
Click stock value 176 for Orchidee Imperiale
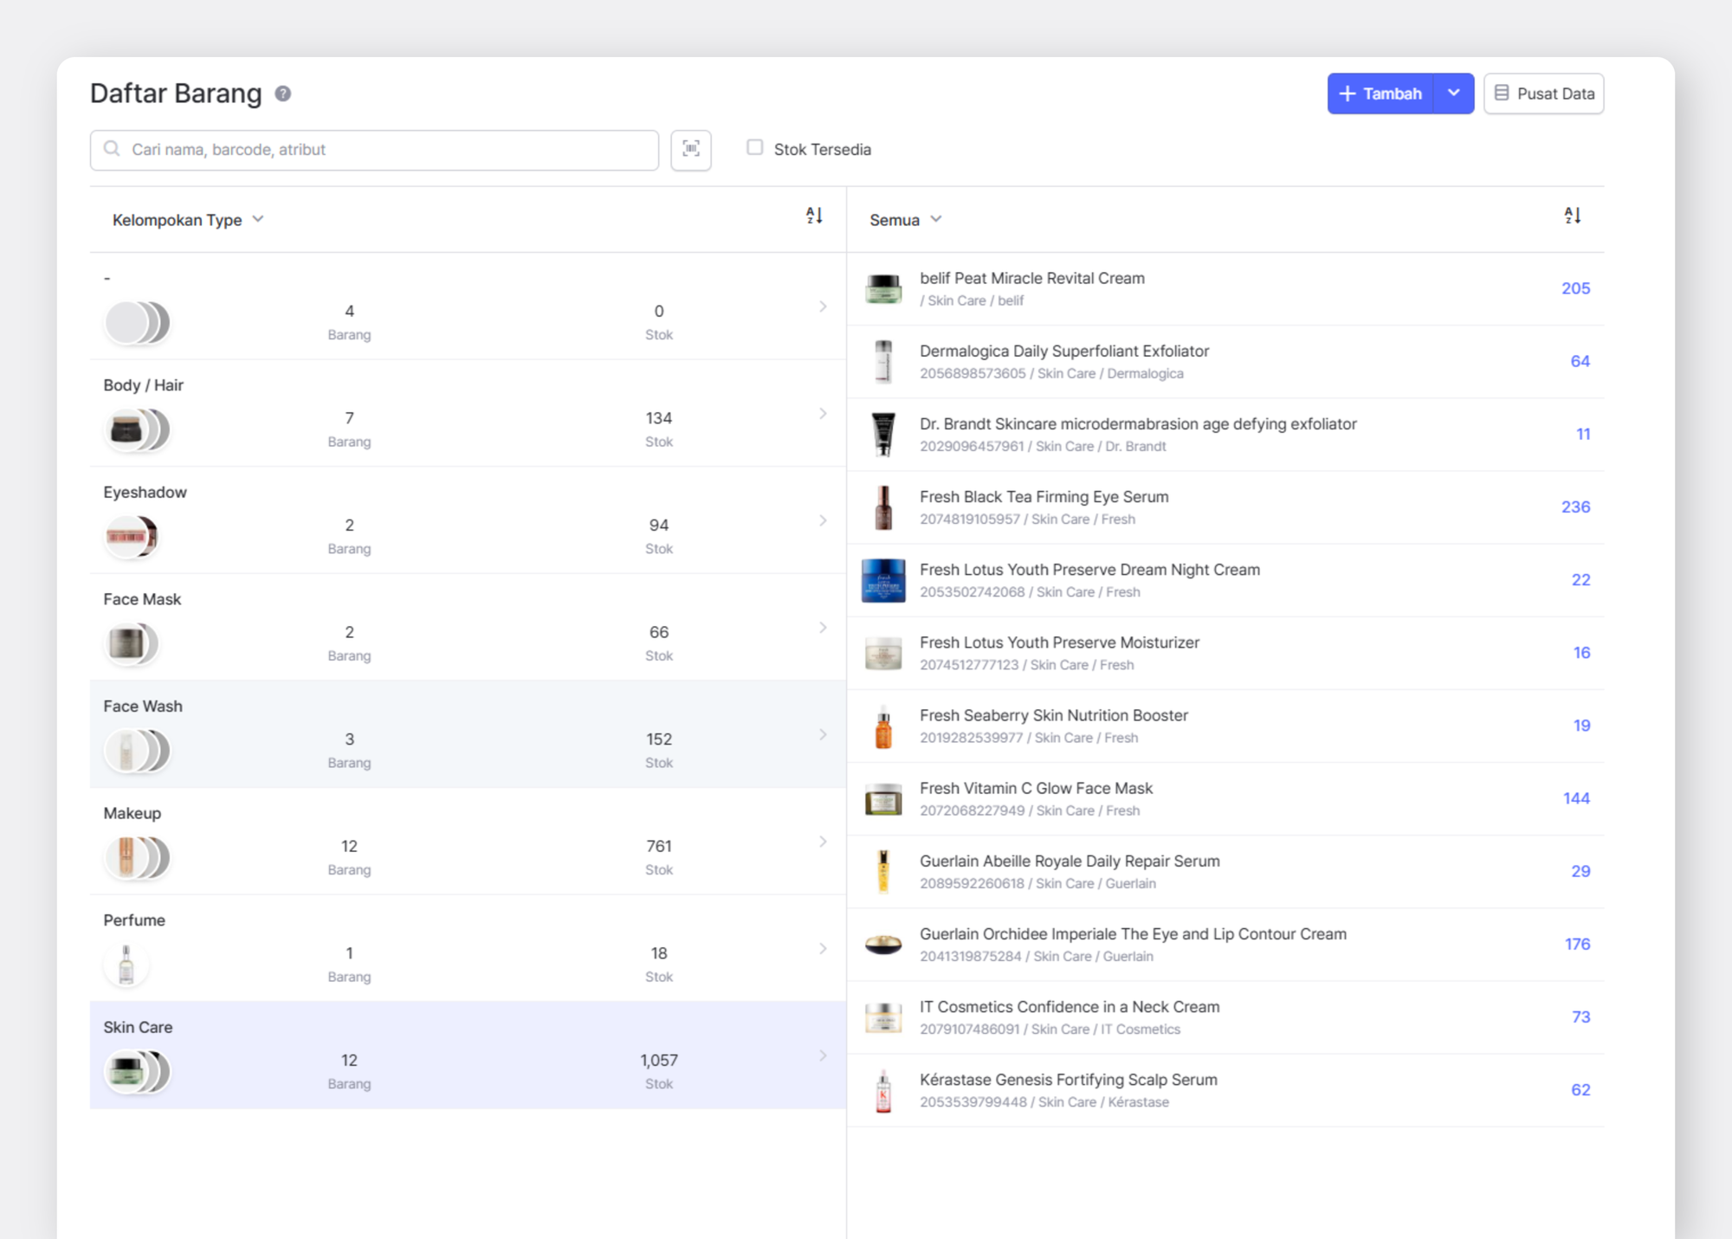point(1577,944)
